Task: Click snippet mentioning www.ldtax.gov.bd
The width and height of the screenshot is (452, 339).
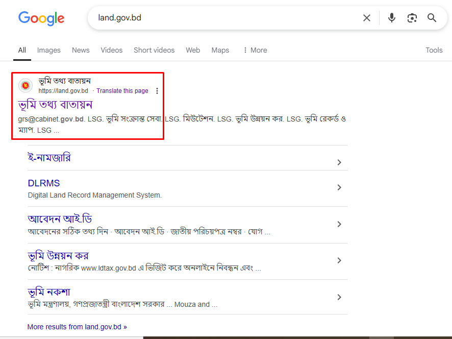Action: tap(144, 268)
